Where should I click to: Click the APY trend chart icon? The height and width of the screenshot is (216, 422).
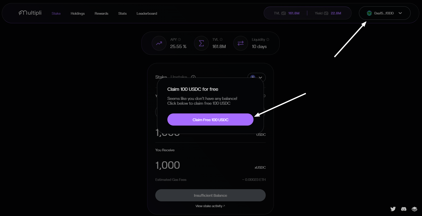[x=159, y=43]
